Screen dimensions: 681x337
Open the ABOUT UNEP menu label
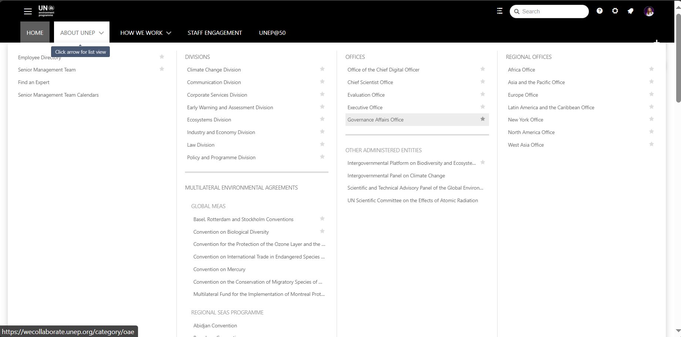[x=78, y=33]
